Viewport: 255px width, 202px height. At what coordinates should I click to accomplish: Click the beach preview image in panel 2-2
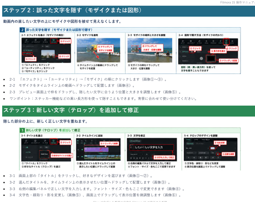click(x=99, y=50)
